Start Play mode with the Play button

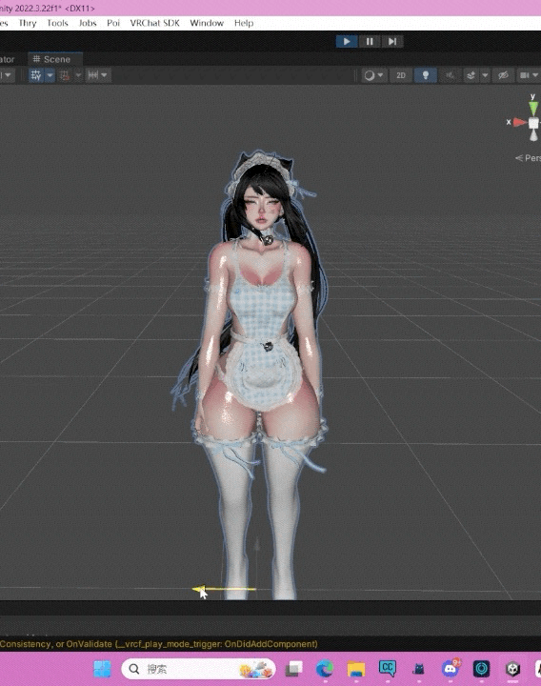[x=347, y=41]
